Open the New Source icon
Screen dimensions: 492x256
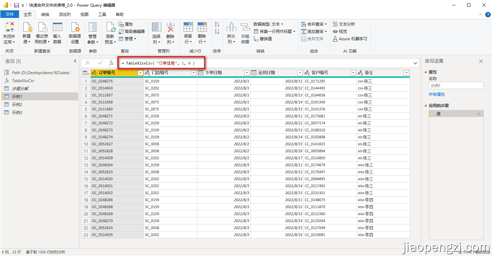pyautogui.click(x=27, y=27)
